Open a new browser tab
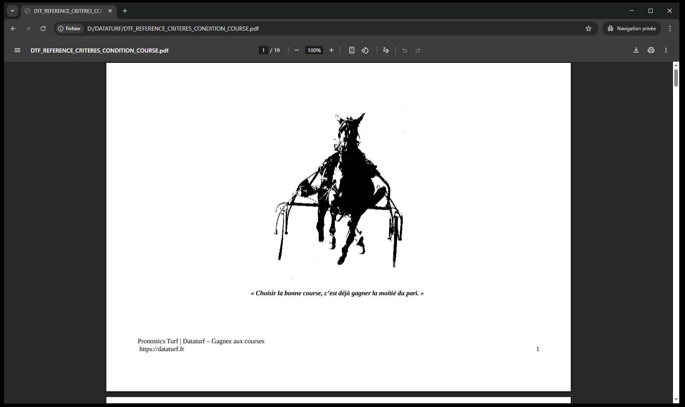Viewport: 685px width, 407px height. click(125, 11)
